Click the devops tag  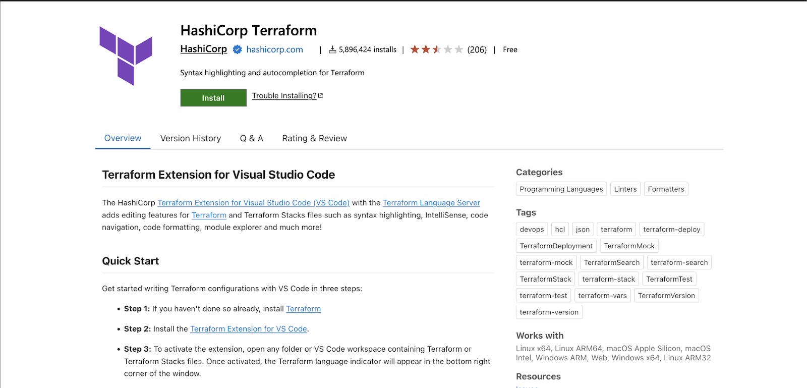pyautogui.click(x=532, y=230)
